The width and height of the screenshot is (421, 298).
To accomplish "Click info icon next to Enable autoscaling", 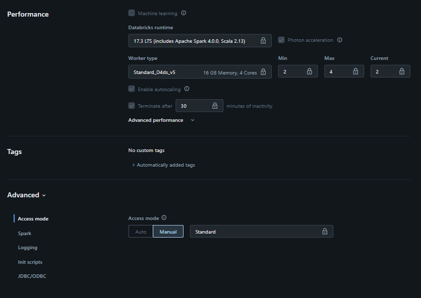I will pos(187,89).
